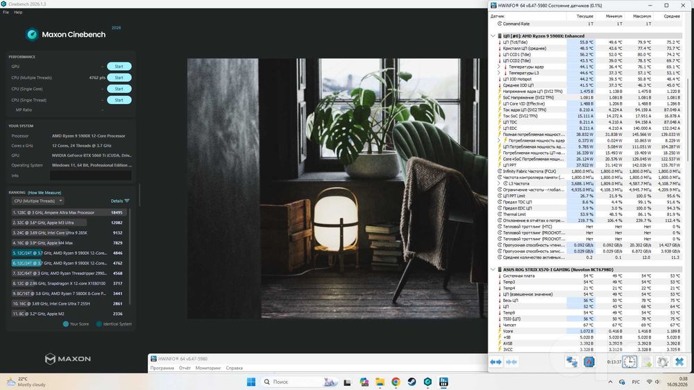Select ranking row Ampere Altra Max Processor

pyautogui.click(x=69, y=212)
